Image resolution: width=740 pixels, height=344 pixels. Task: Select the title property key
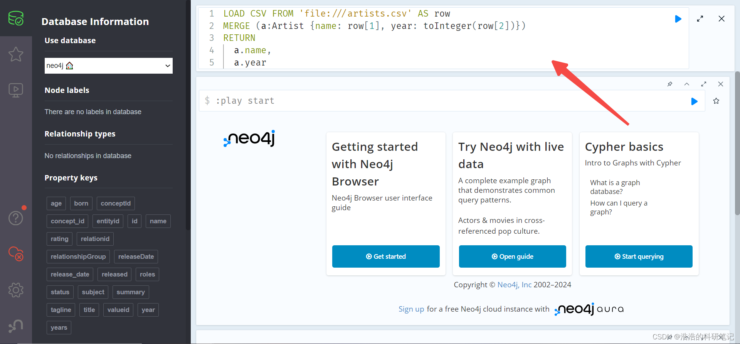pyautogui.click(x=89, y=310)
